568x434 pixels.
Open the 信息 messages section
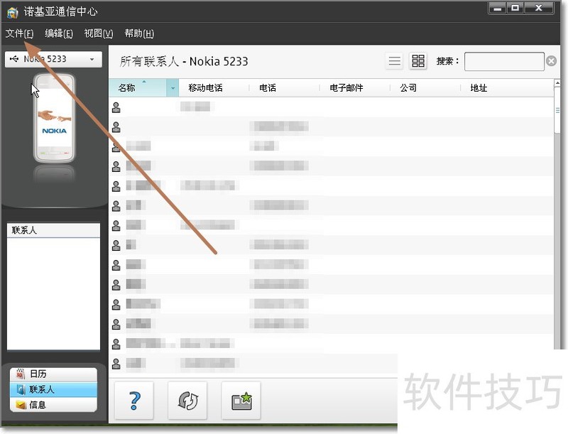(54, 405)
